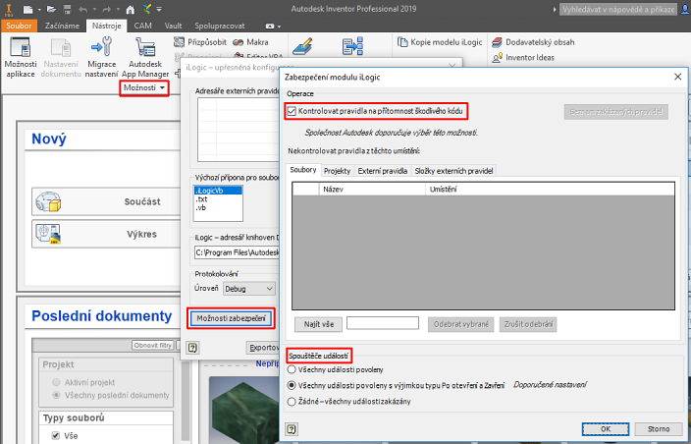This screenshot has height=444, width=691.
Task: Select the .txt extension entry
Action: [x=218, y=198]
